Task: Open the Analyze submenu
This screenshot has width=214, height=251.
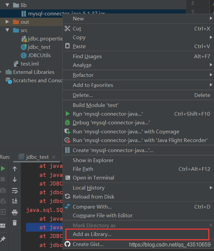Action: 138,65
